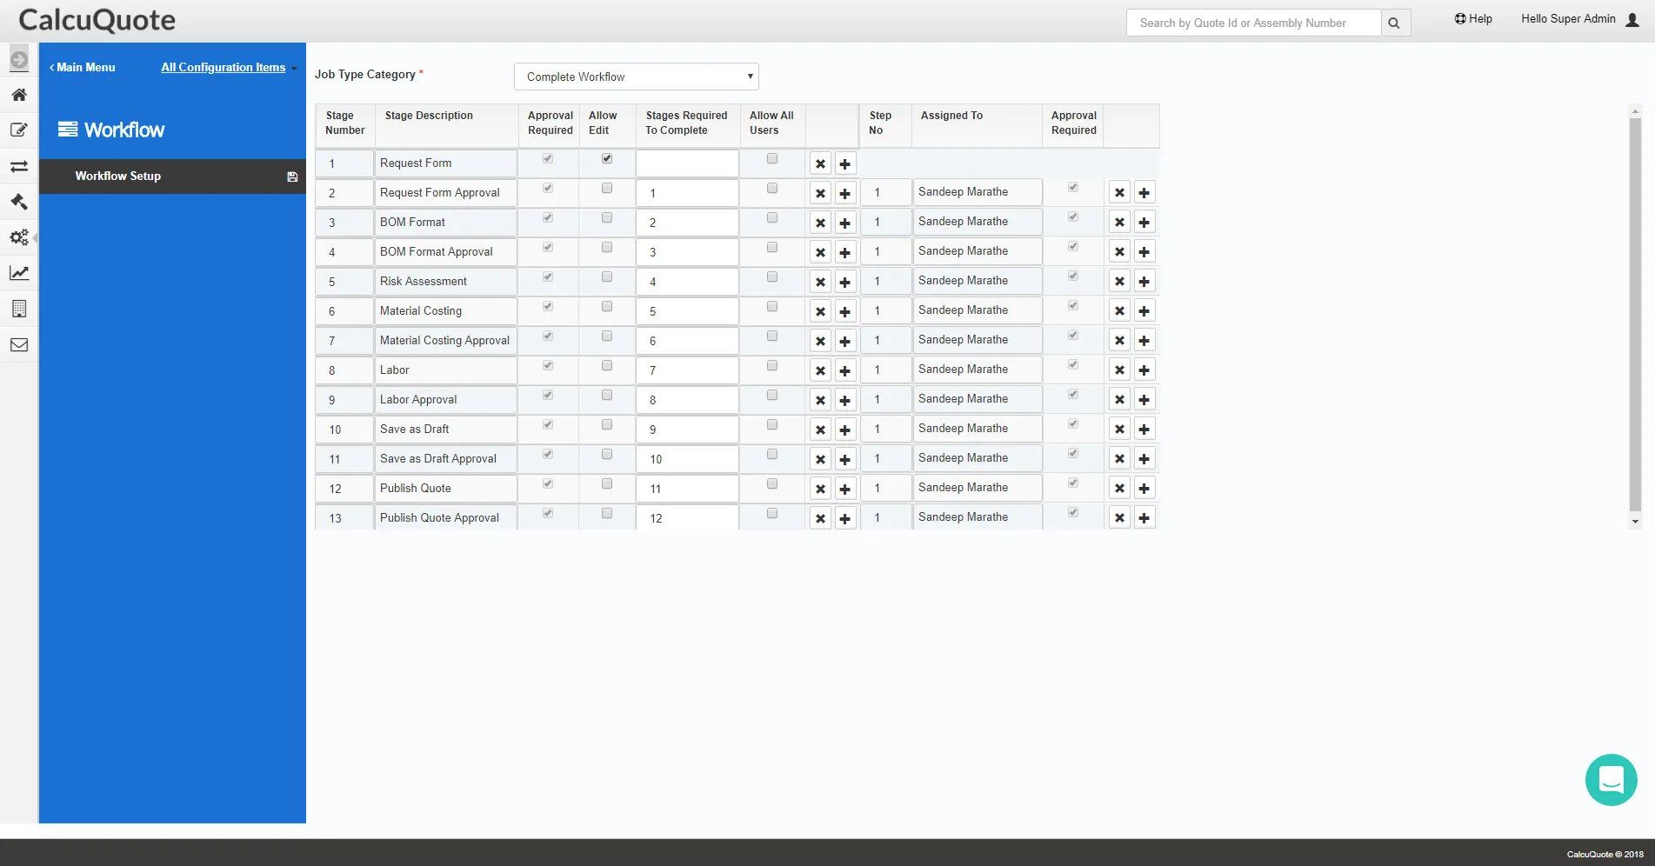
Task: Open the Help link
Action: (x=1473, y=19)
